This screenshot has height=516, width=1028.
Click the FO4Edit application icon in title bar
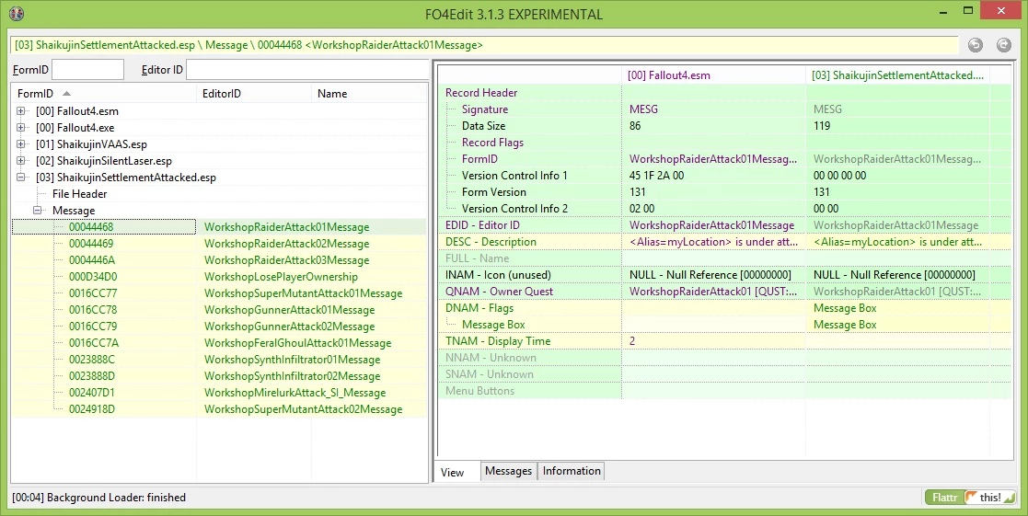pyautogui.click(x=17, y=13)
